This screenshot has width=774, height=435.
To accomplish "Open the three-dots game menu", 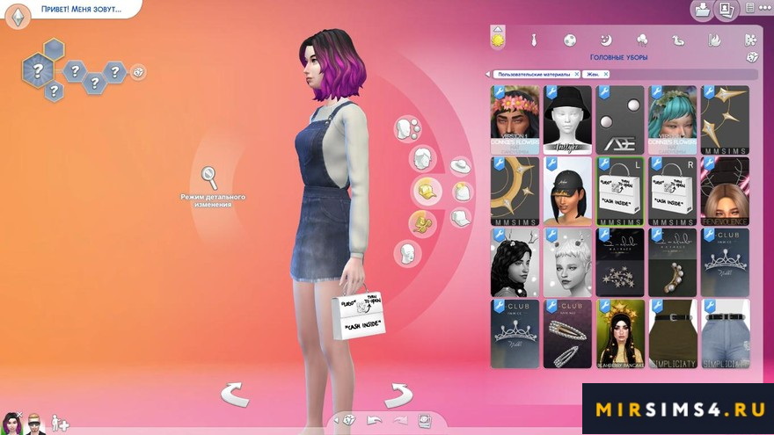I will coord(764,9).
